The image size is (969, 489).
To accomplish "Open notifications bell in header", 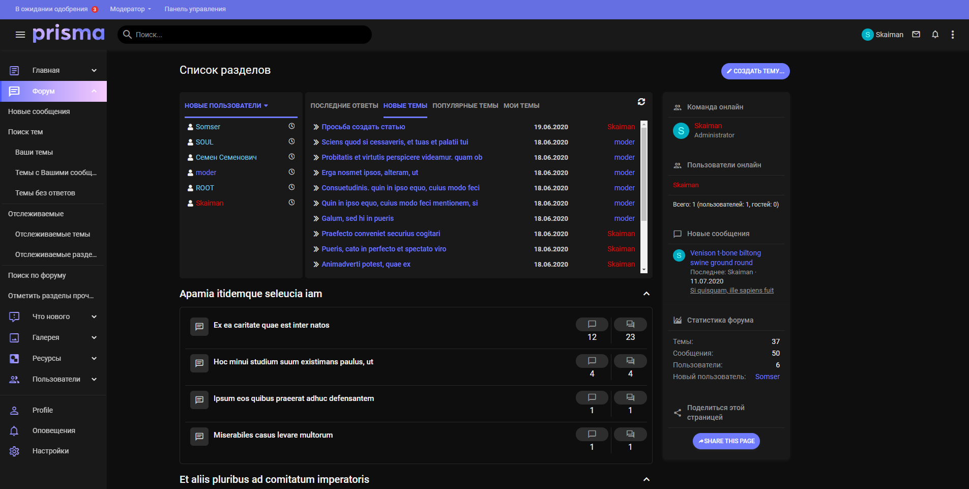I will click(x=935, y=35).
